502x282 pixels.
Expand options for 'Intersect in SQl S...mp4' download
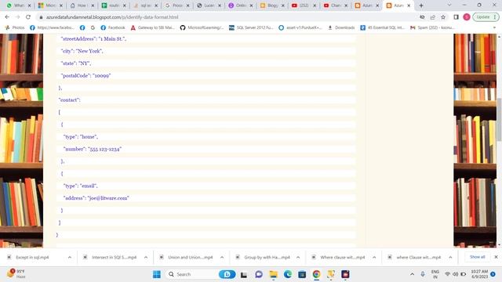[146, 257]
